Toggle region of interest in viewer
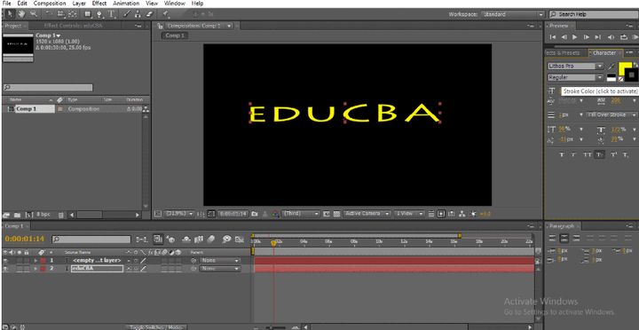 pos(327,214)
